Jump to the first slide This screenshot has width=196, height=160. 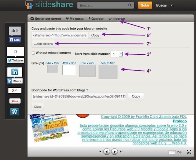[100, 151]
